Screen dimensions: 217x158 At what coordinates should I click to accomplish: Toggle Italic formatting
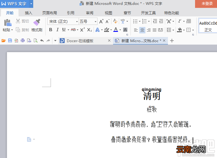(x=57, y=30)
